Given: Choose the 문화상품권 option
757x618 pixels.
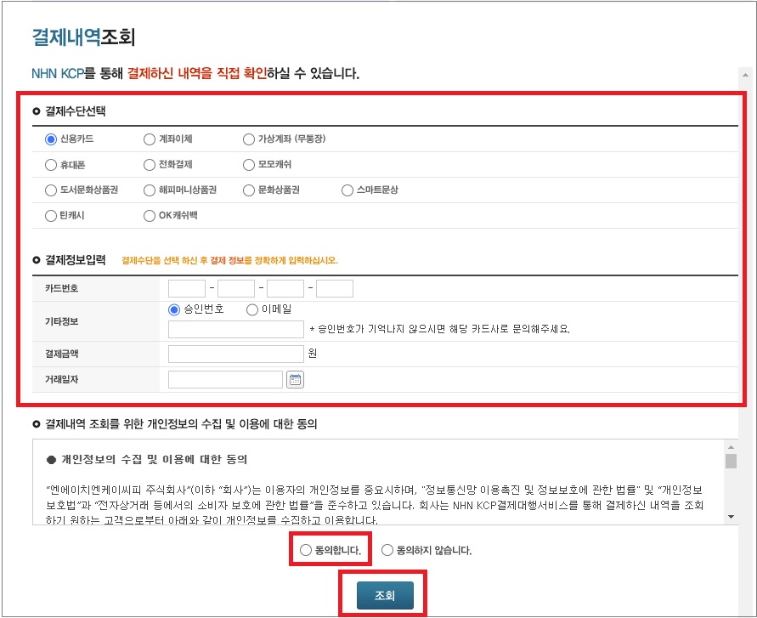Looking at the screenshot, I should coord(250,190).
